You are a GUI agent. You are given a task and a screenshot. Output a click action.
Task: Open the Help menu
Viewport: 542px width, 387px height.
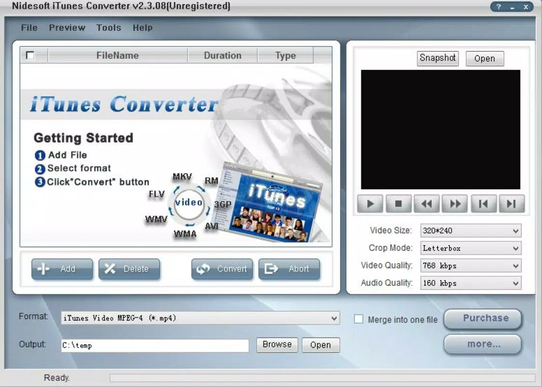point(143,28)
